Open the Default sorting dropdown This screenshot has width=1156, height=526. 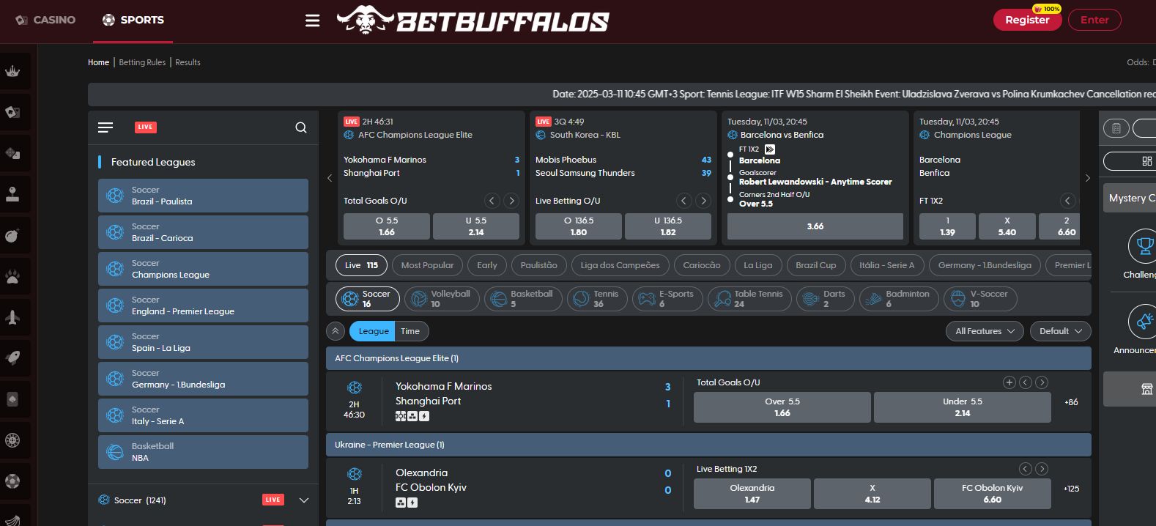tap(1060, 331)
